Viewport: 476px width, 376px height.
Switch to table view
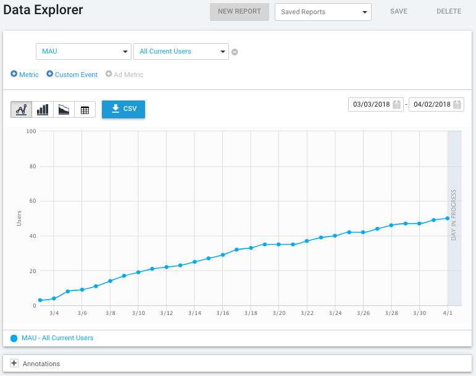[85, 110]
